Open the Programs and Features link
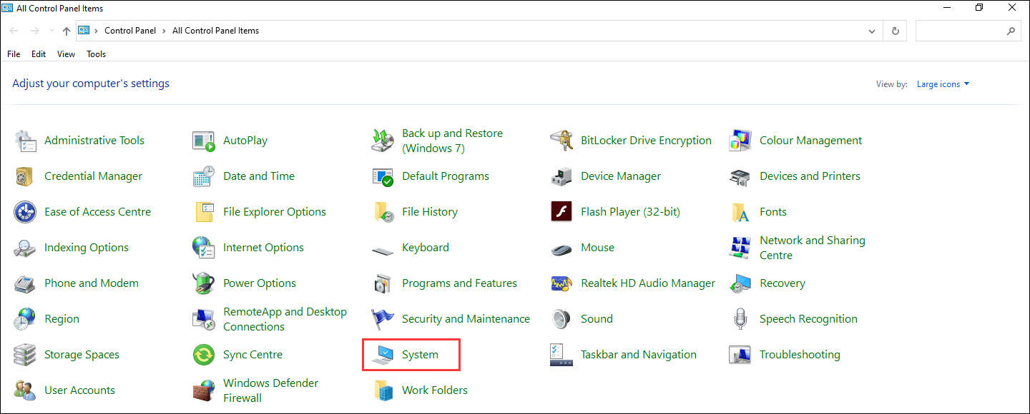The height and width of the screenshot is (414, 1030). click(x=459, y=283)
